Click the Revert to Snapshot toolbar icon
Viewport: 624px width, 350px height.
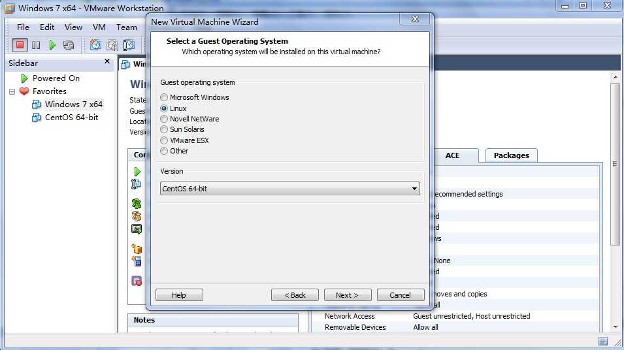(112, 45)
